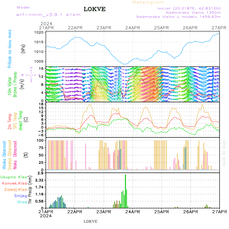Click the Snijeg legend entry
The image size is (229, 229).
(21, 196)
